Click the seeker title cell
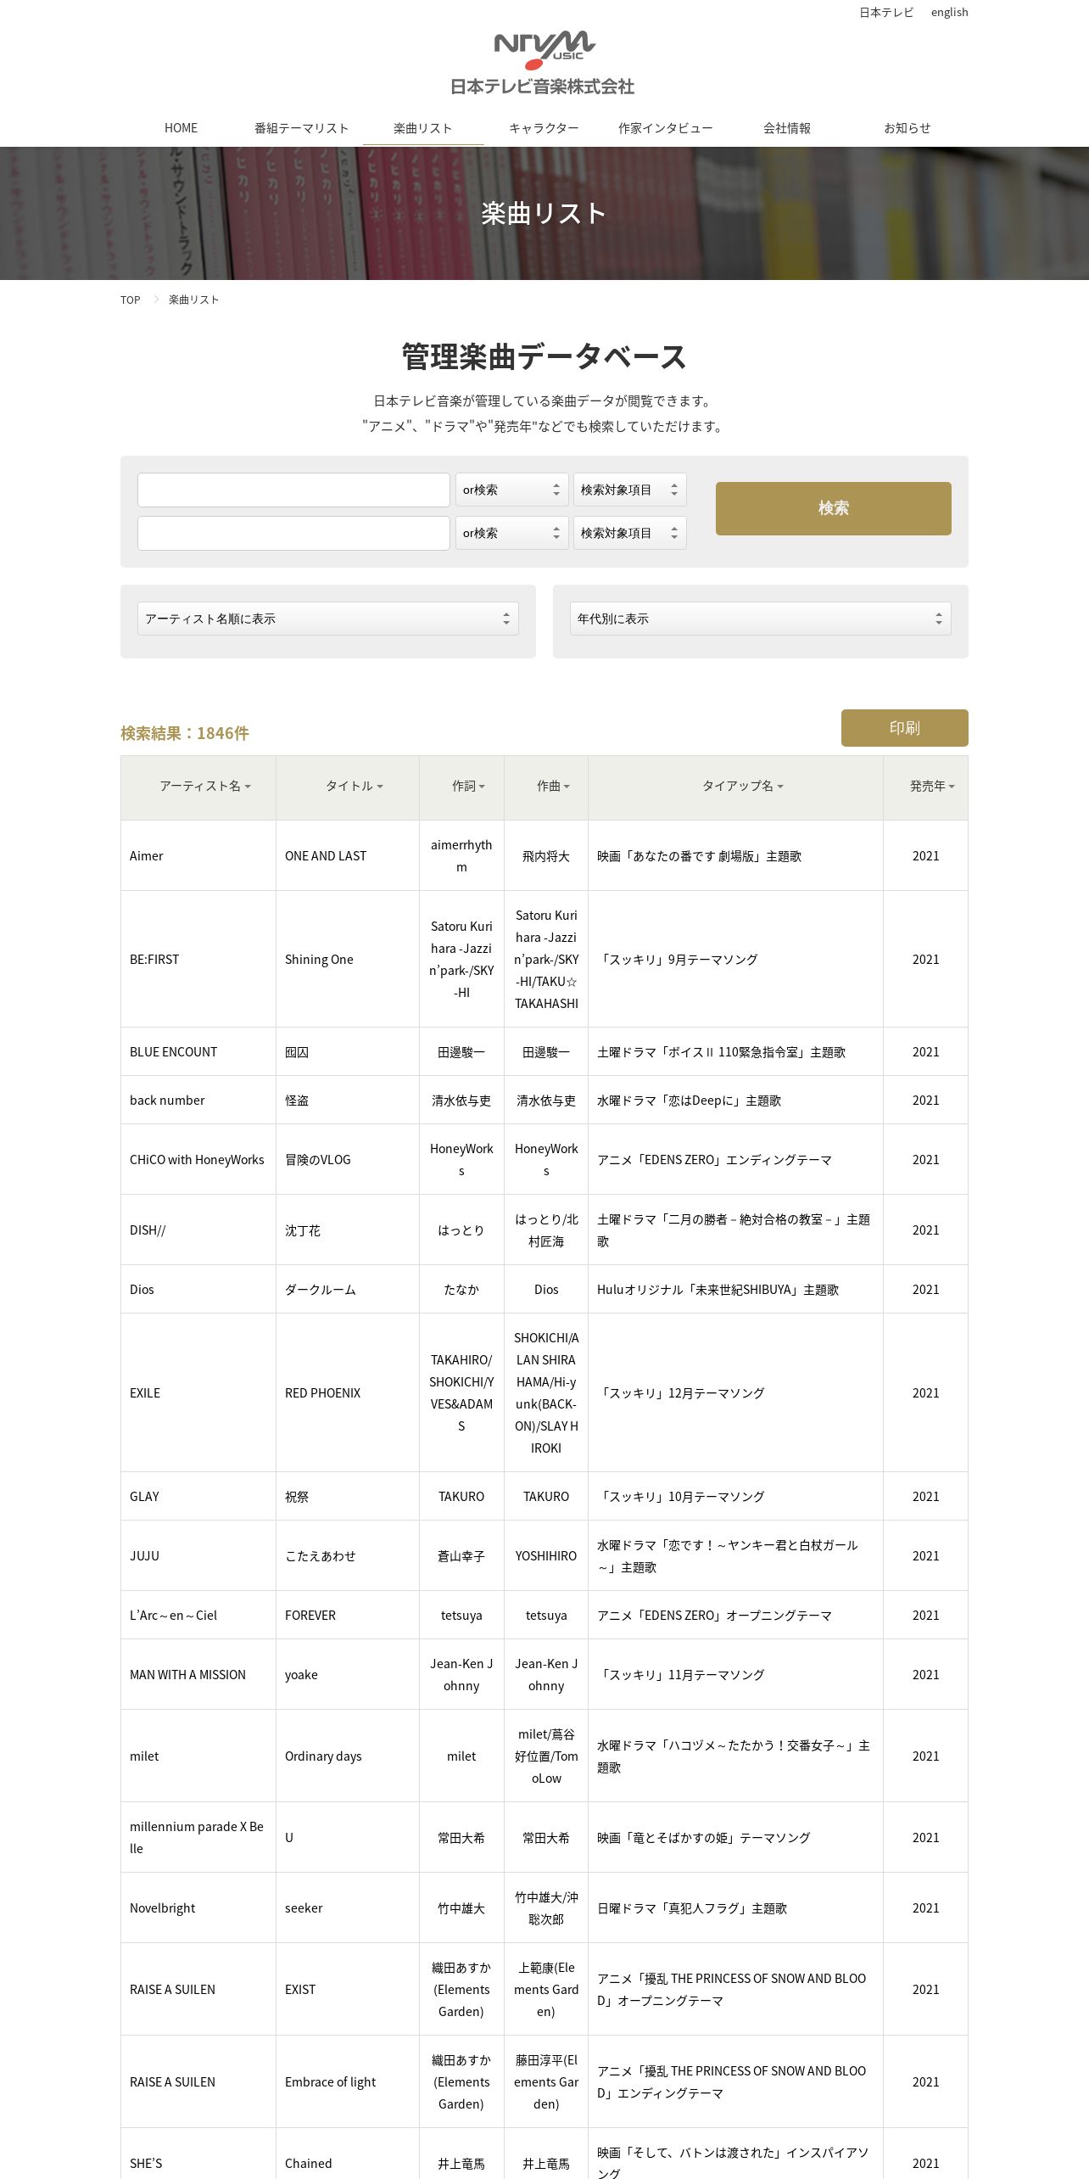1089x2179 pixels. [x=348, y=1908]
